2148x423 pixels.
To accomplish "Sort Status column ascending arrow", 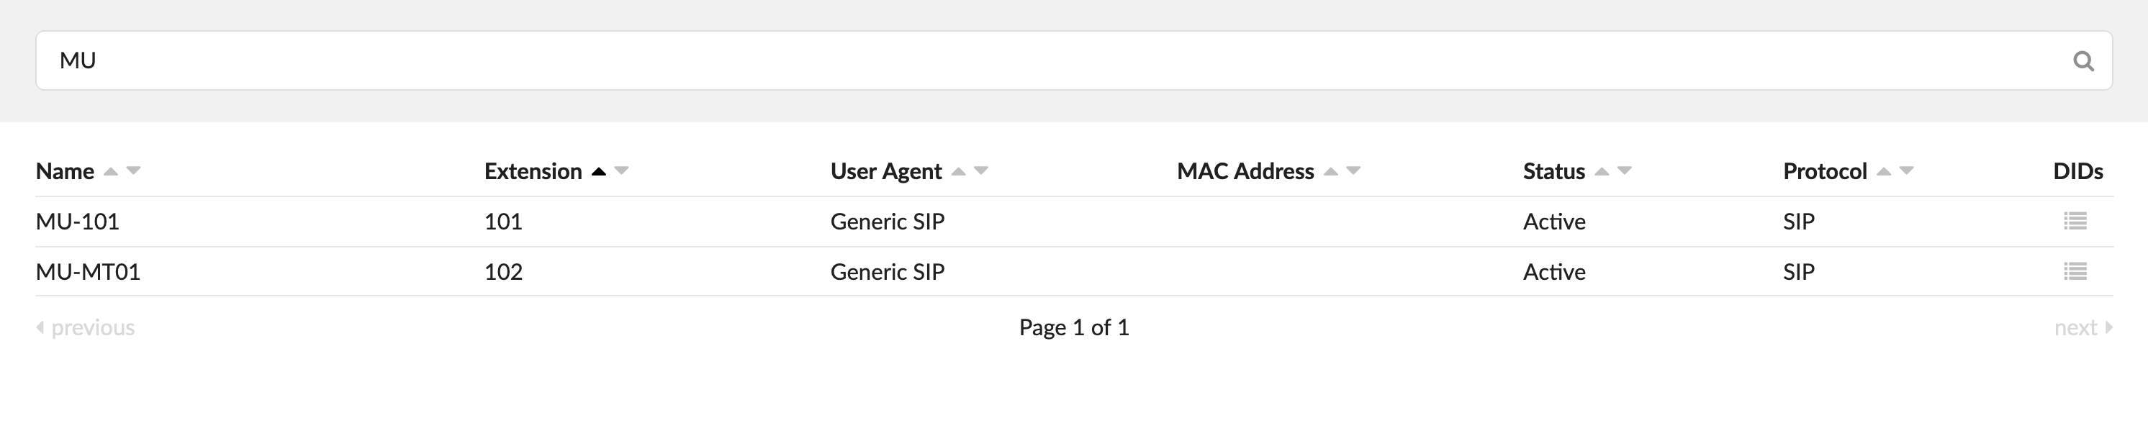I will pos(1601,171).
